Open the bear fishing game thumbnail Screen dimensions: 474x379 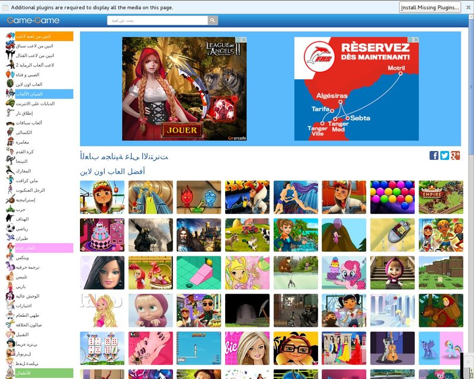[296, 272]
